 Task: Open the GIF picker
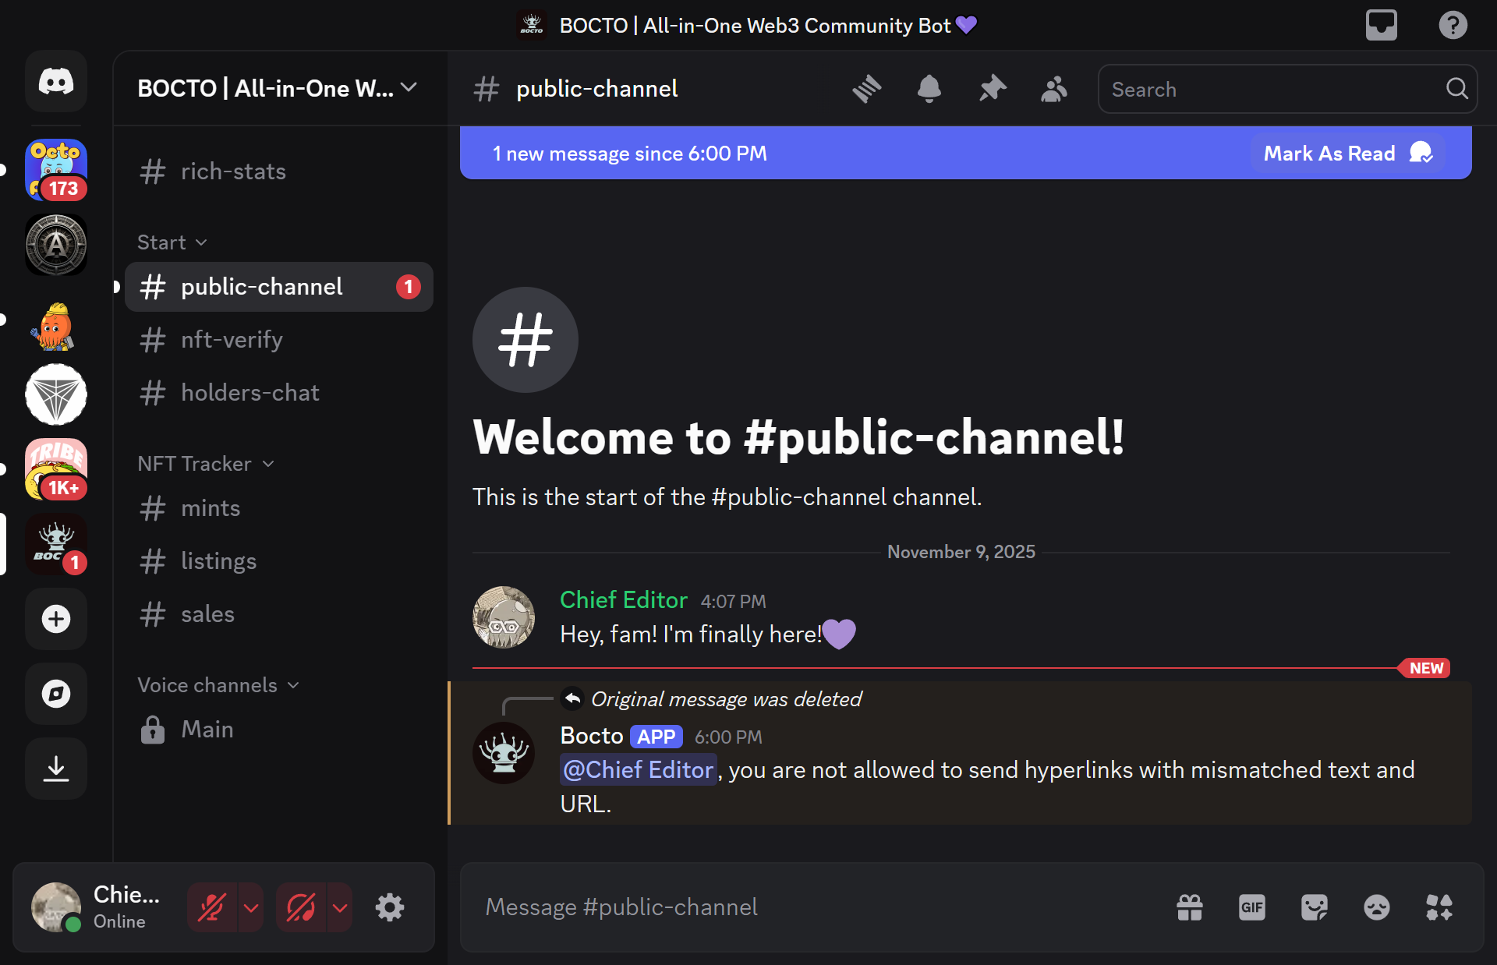[1251, 907]
